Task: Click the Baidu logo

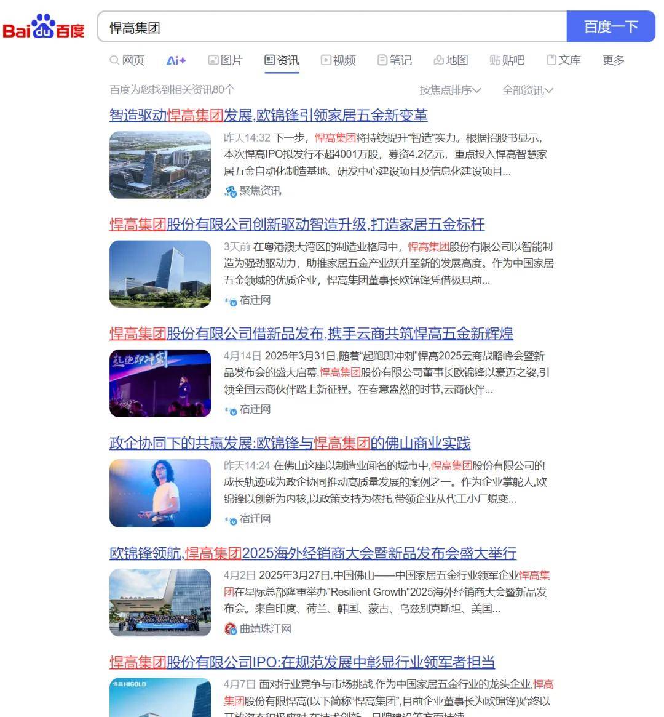Action: (x=44, y=26)
